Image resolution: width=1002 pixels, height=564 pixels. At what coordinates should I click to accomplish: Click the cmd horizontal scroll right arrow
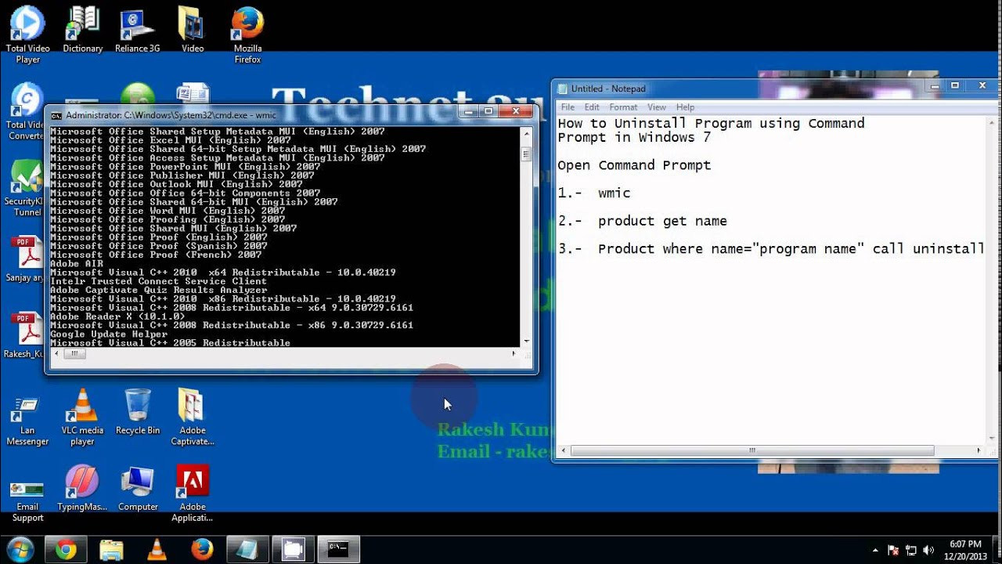(514, 353)
